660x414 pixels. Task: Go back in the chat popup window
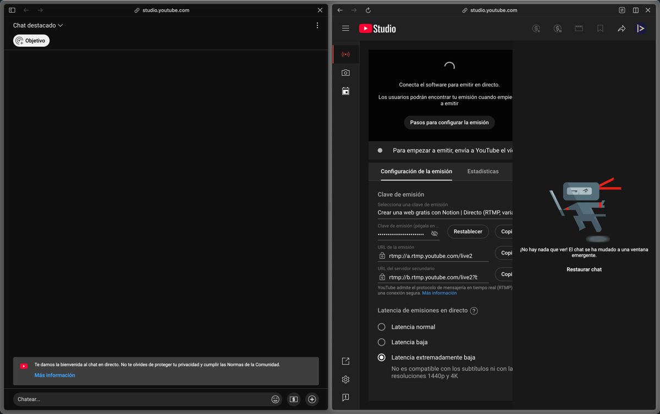(26, 10)
